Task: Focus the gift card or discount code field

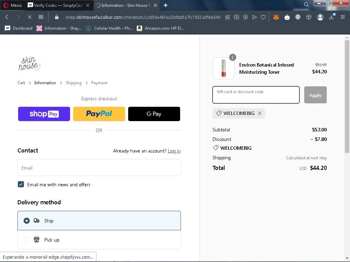Action: tap(256, 95)
